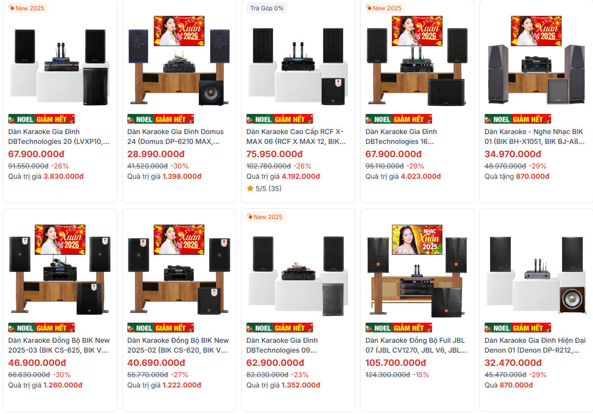The width and height of the screenshot is (593, 414).
Task: Click the 5/5 star rating icon
Action: click(x=250, y=188)
